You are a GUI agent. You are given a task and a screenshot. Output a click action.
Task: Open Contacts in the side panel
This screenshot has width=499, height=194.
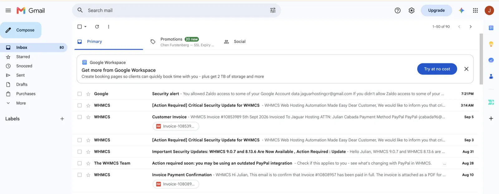point(491,76)
